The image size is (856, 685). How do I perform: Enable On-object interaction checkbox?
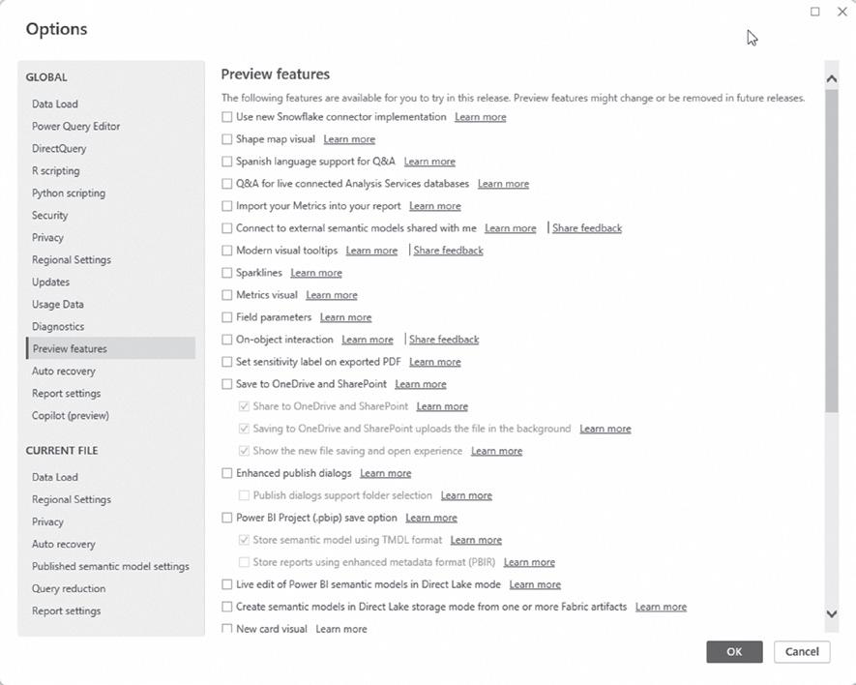pyautogui.click(x=227, y=340)
